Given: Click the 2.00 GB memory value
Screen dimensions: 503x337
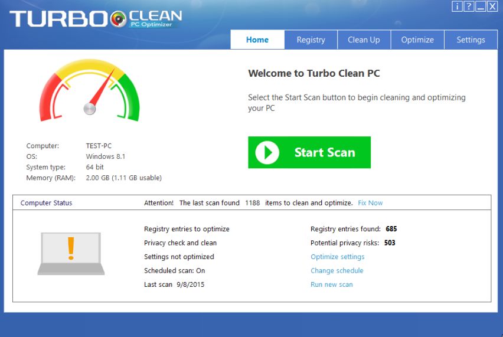Looking at the screenshot, I should pyautogui.click(x=123, y=178).
